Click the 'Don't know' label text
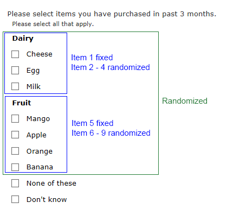This screenshot has height=215, width=227. point(47,199)
